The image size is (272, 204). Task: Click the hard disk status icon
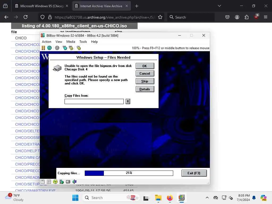pos(68,182)
